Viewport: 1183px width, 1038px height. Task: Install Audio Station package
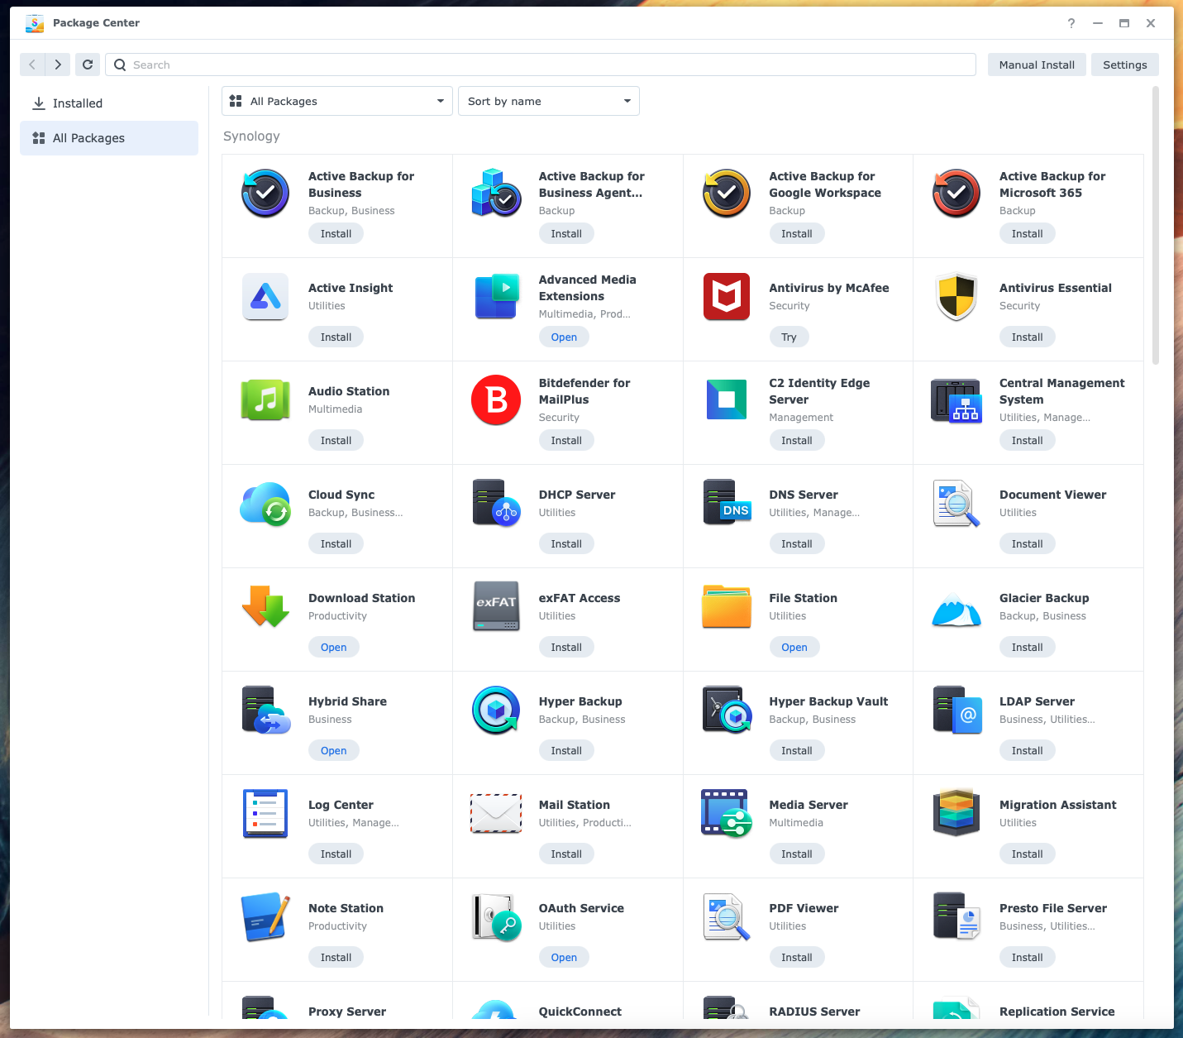click(336, 440)
